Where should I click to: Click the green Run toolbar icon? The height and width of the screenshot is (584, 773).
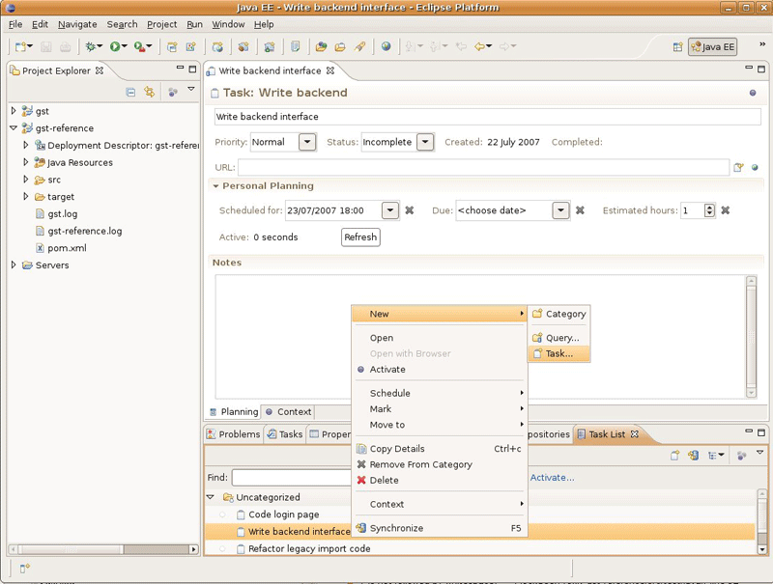tap(115, 46)
